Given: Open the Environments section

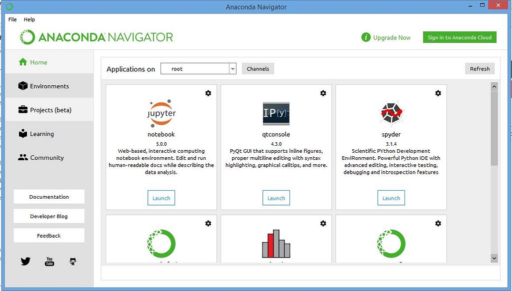Looking at the screenshot, I should point(49,86).
